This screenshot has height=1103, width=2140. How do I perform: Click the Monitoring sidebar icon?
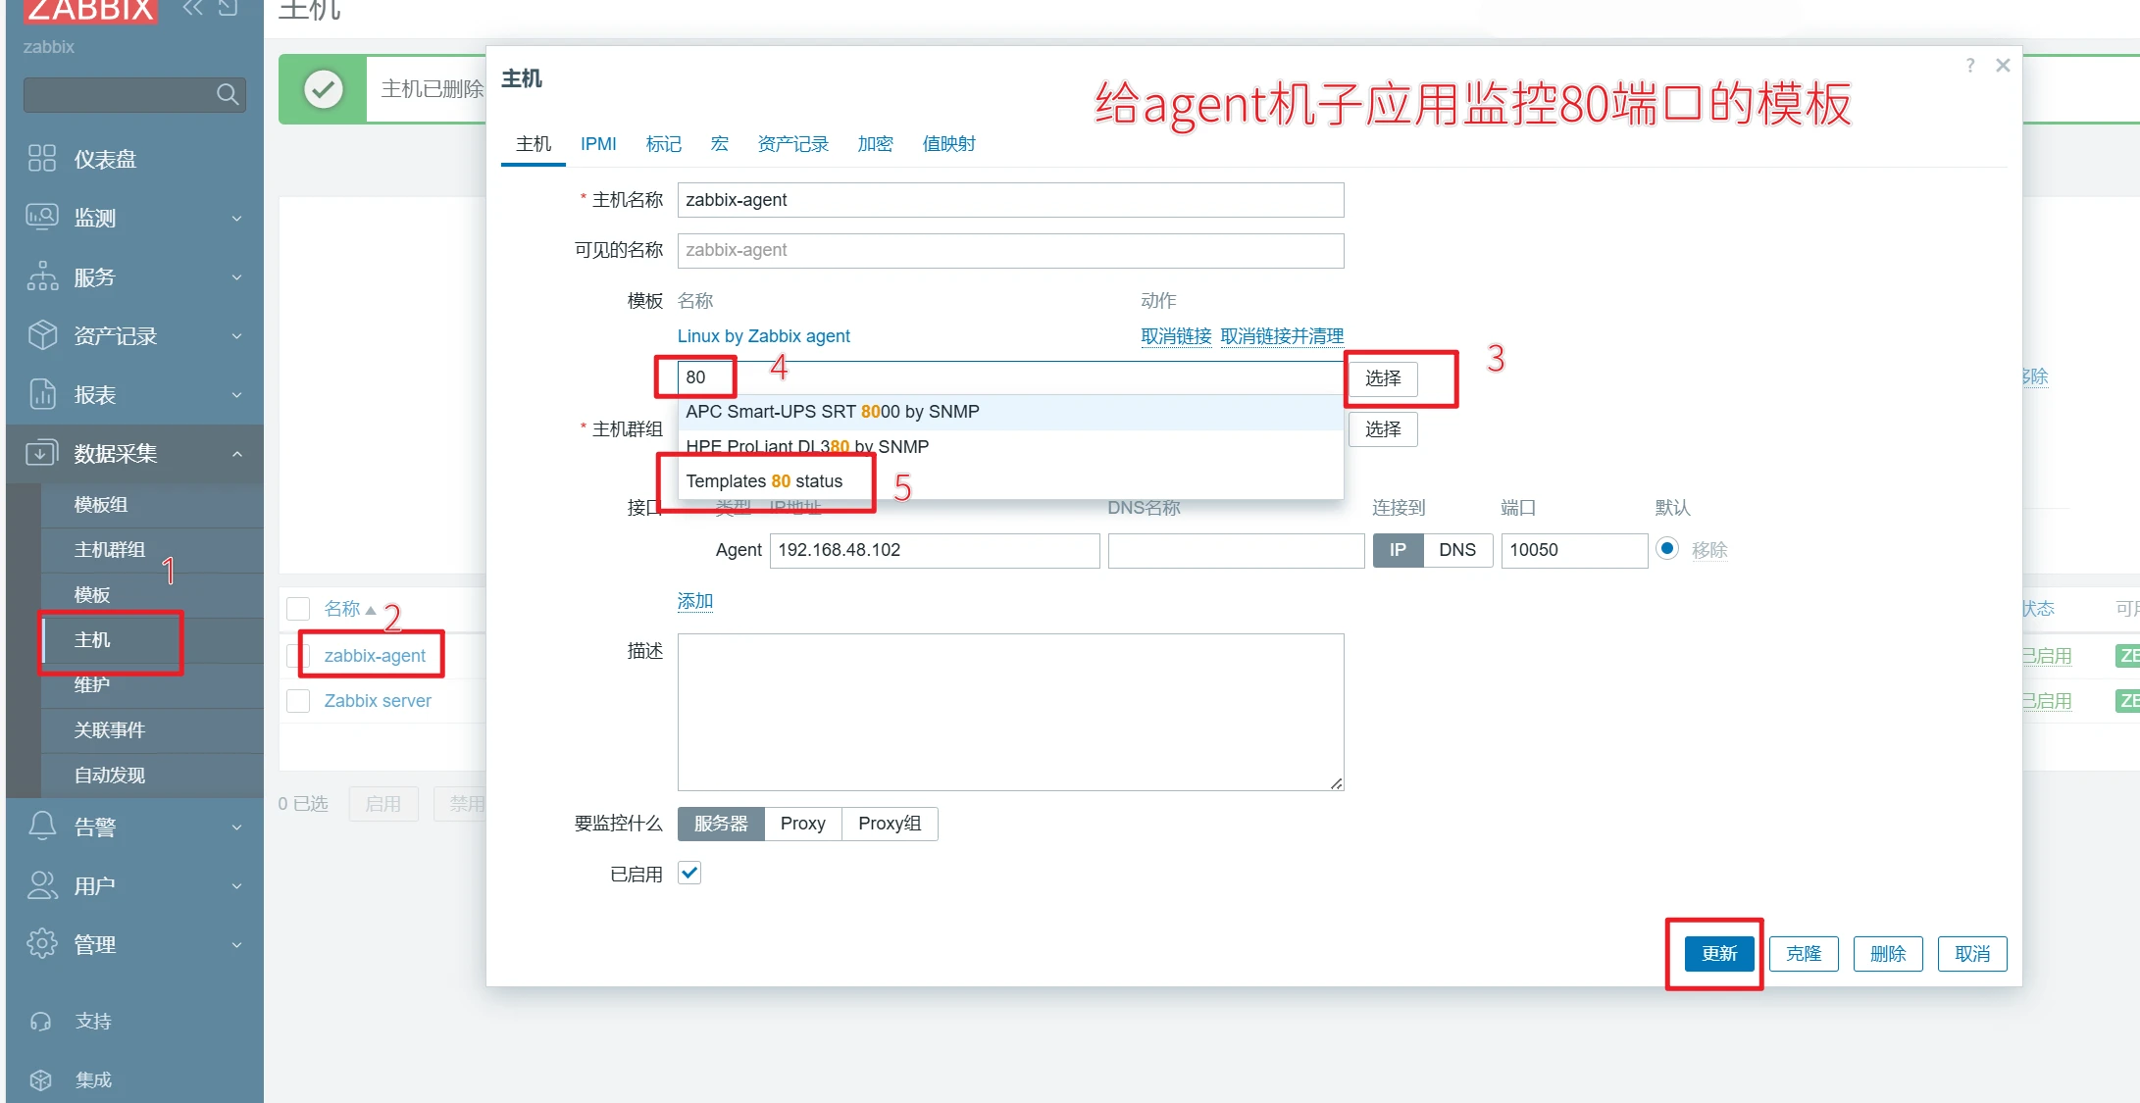[42, 217]
